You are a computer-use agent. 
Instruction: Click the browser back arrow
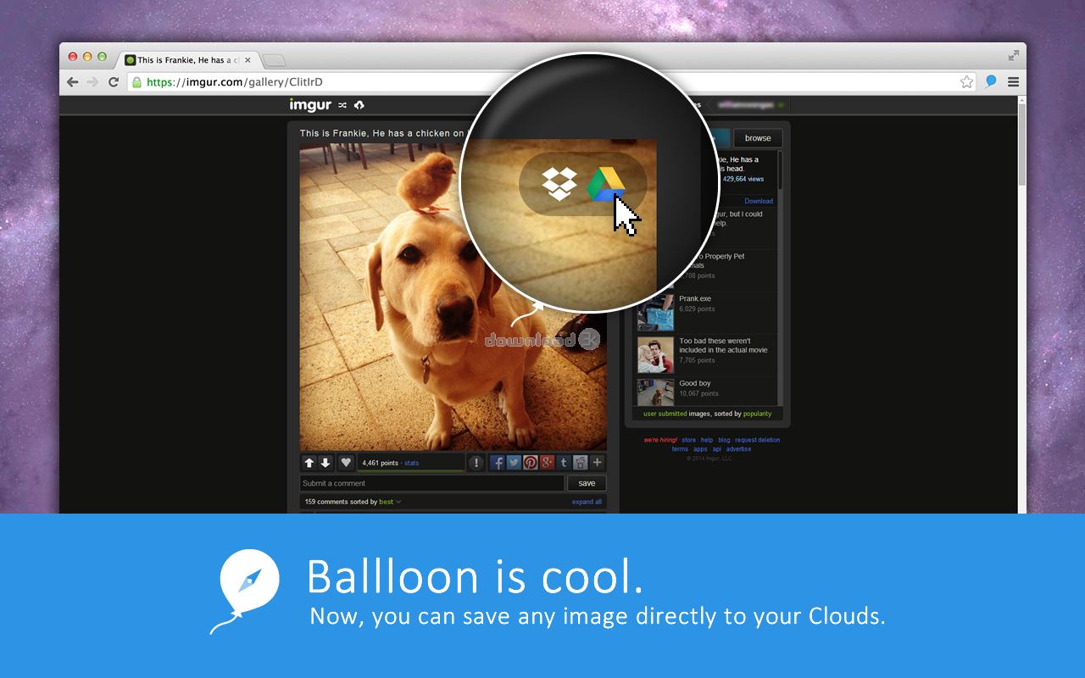tap(72, 82)
